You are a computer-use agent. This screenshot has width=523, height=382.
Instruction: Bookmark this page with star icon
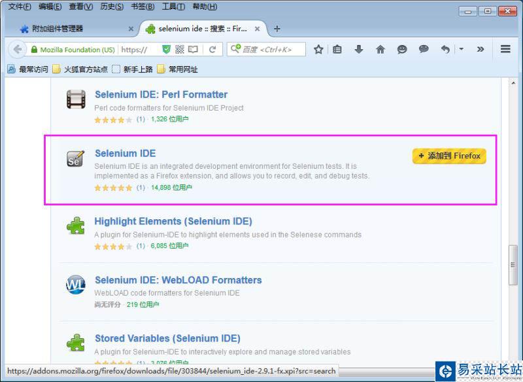(318, 49)
